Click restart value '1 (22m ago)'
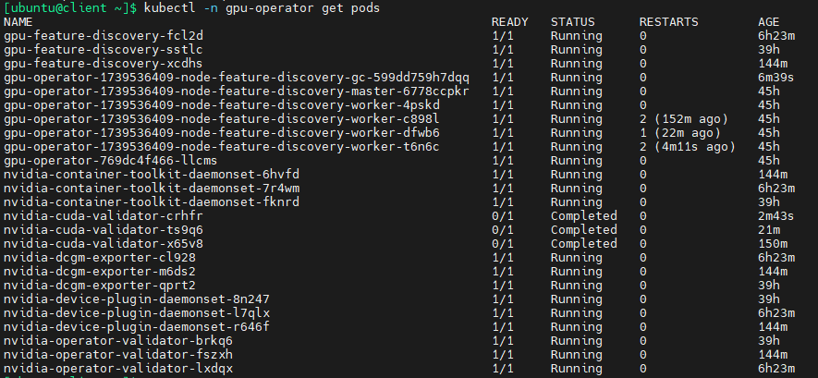This screenshot has height=378, width=818. 680,133
